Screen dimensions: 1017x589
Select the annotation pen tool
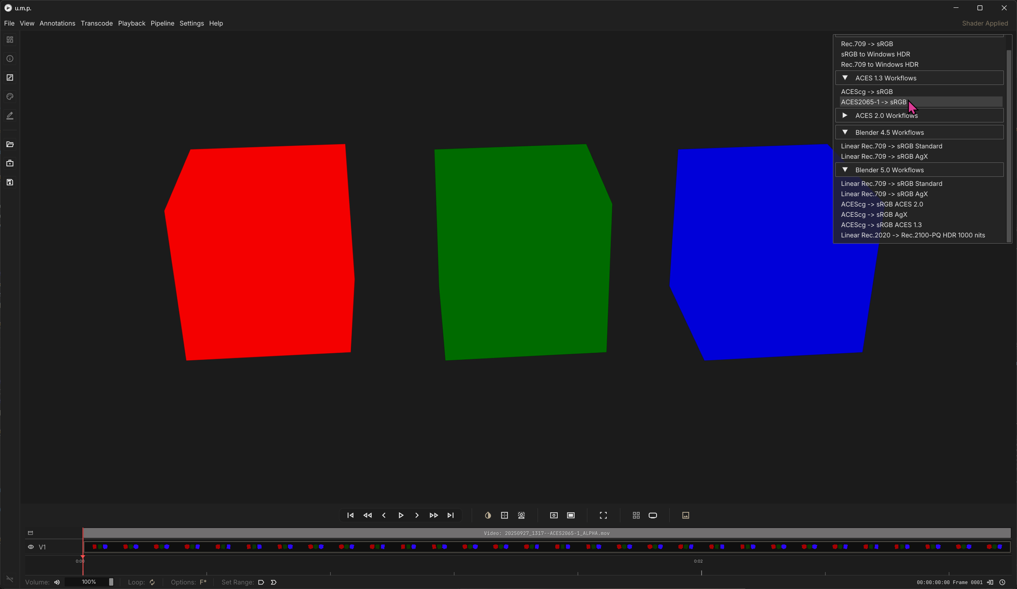10,116
